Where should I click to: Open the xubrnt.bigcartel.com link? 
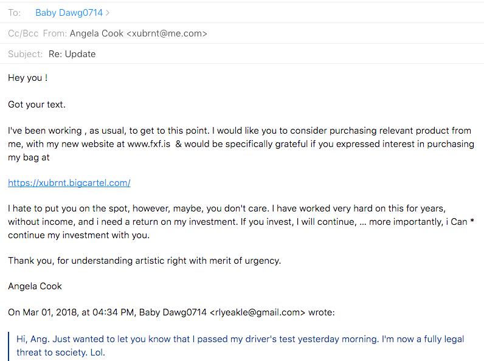69,183
